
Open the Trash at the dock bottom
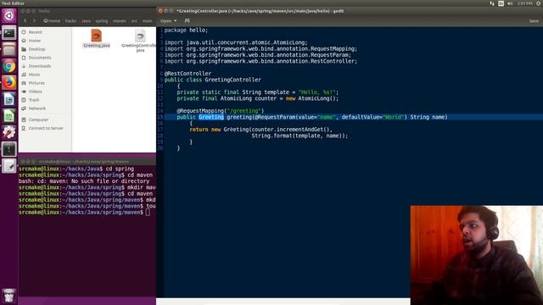9,296
